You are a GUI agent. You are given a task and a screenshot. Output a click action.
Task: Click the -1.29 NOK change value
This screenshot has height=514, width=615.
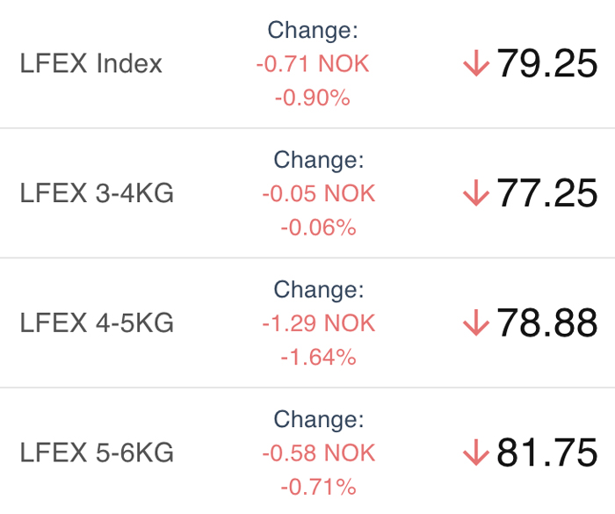(x=319, y=323)
